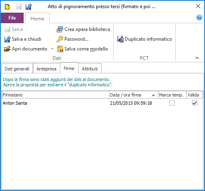Open the Apri documento folder icon

pyautogui.click(x=7, y=49)
